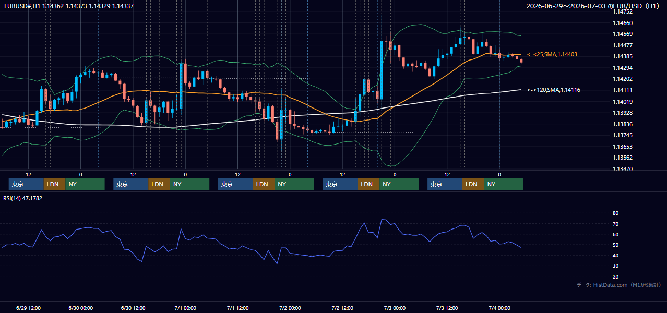Screen dimensions: 667x313
Task: Click price axis value 1.14752
Action: point(623,11)
